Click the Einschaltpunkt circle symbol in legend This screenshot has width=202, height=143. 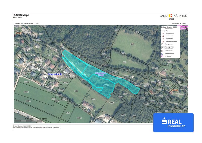(163, 33)
